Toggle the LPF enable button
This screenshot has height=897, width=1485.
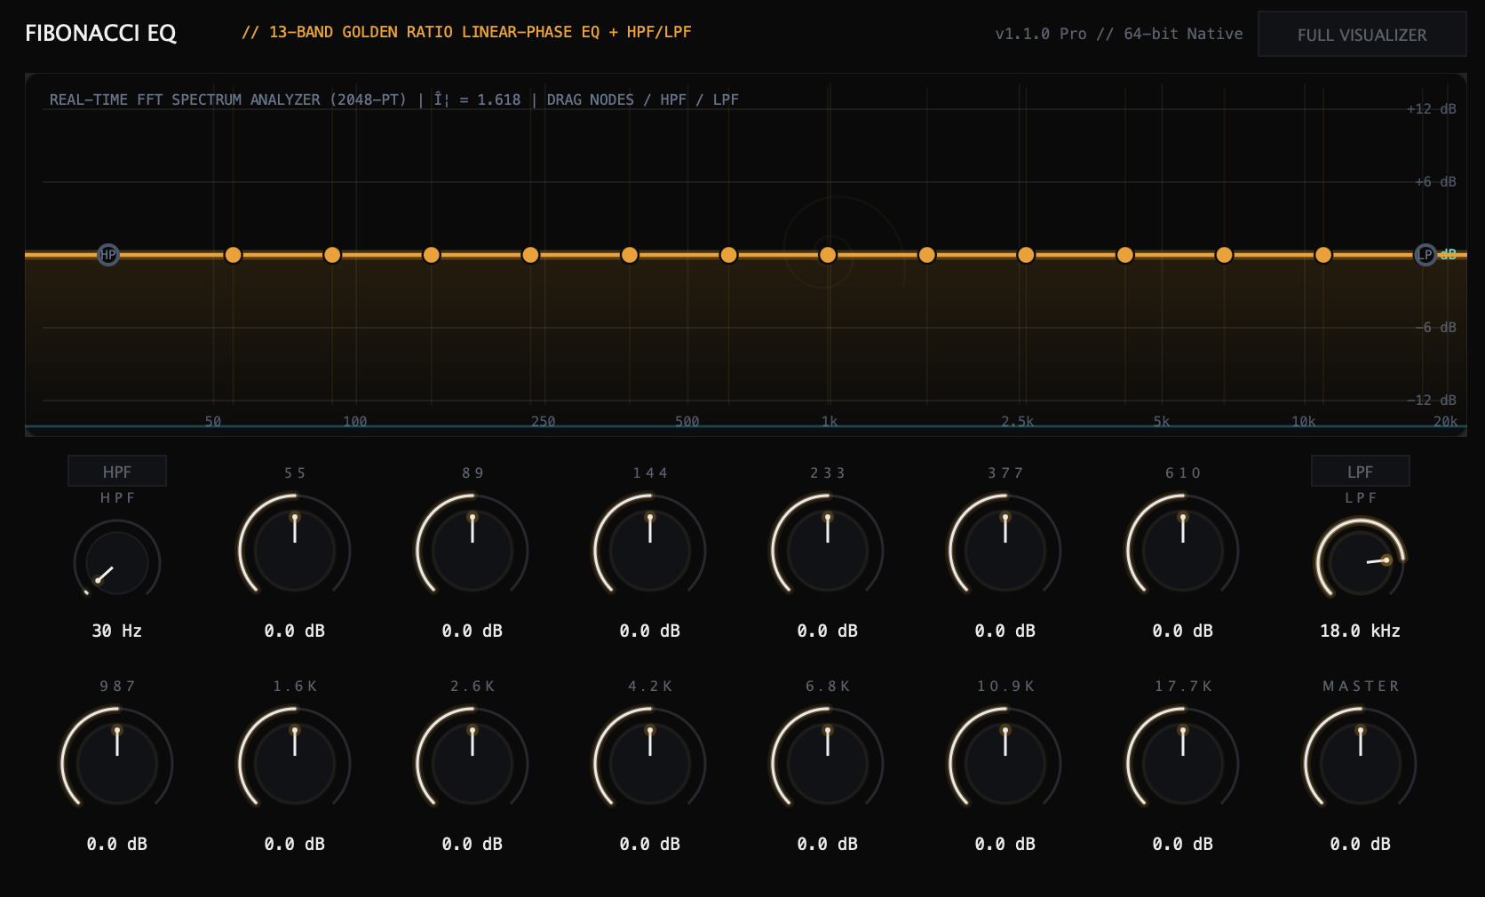pyautogui.click(x=1361, y=472)
